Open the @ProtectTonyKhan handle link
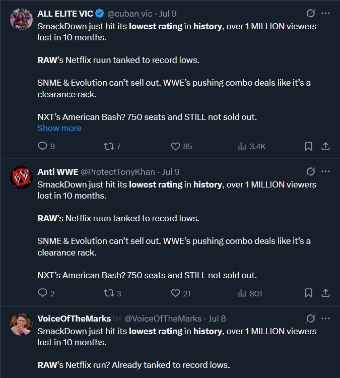The image size is (340, 378). tap(118, 172)
